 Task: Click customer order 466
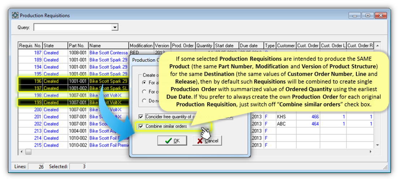(308, 117)
